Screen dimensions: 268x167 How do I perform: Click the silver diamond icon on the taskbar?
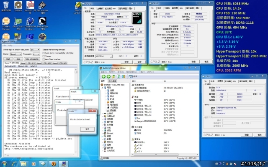[44, 164]
